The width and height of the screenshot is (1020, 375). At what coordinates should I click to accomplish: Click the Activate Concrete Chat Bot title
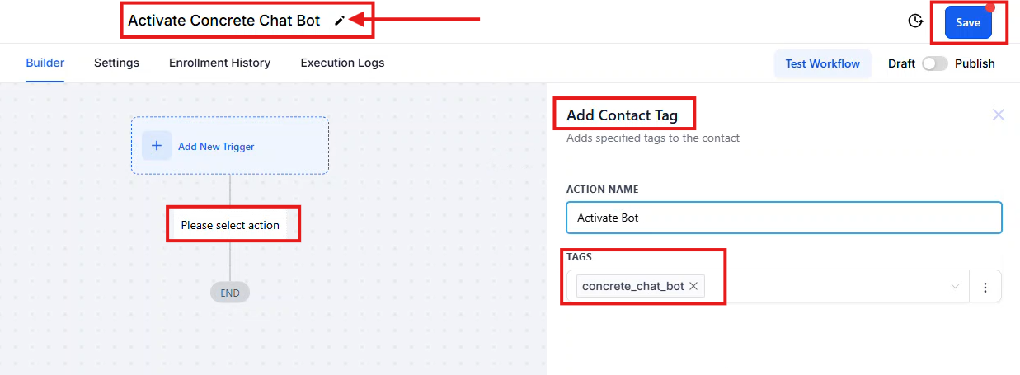[x=223, y=21]
